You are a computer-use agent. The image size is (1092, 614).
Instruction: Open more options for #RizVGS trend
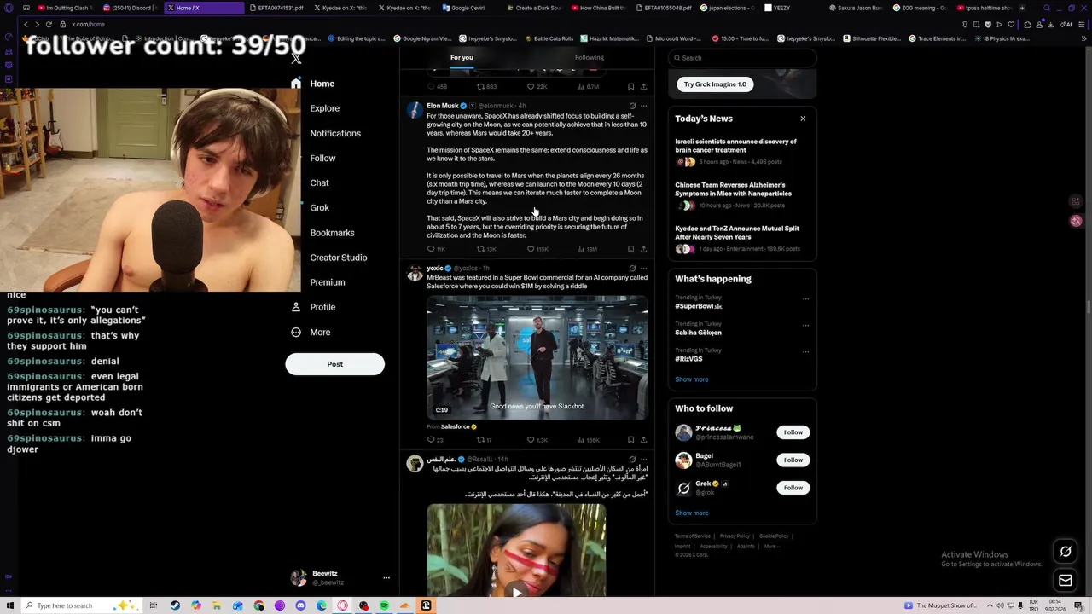(805, 350)
